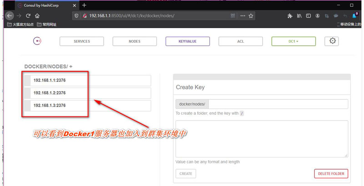Click the value text area
Image resolution: width=364 pixels, height=186 pixels.
click(262, 139)
